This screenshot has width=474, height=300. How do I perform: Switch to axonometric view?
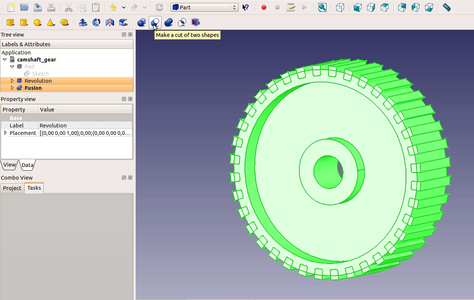340,7
